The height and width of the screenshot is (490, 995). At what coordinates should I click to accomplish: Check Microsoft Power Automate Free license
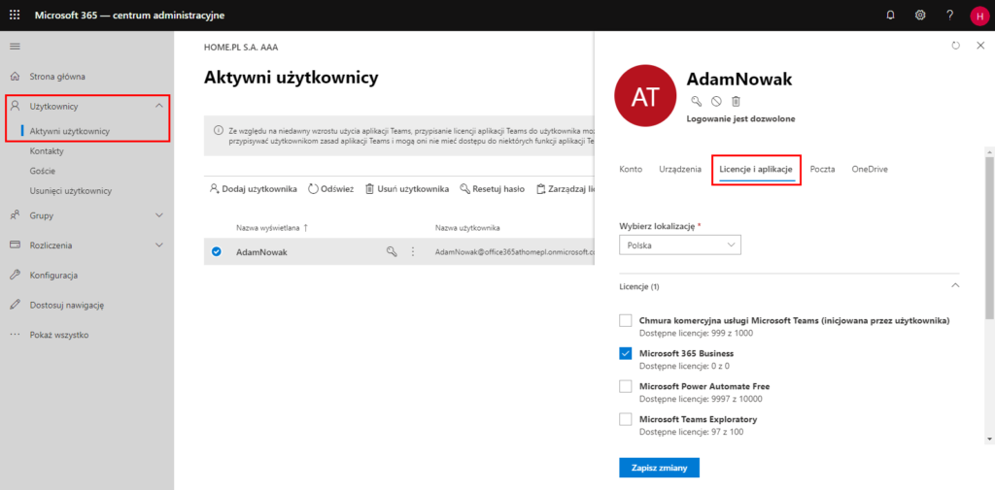tap(625, 387)
